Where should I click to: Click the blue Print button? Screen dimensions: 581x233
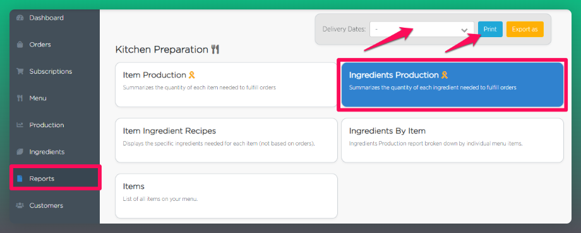tap(490, 29)
